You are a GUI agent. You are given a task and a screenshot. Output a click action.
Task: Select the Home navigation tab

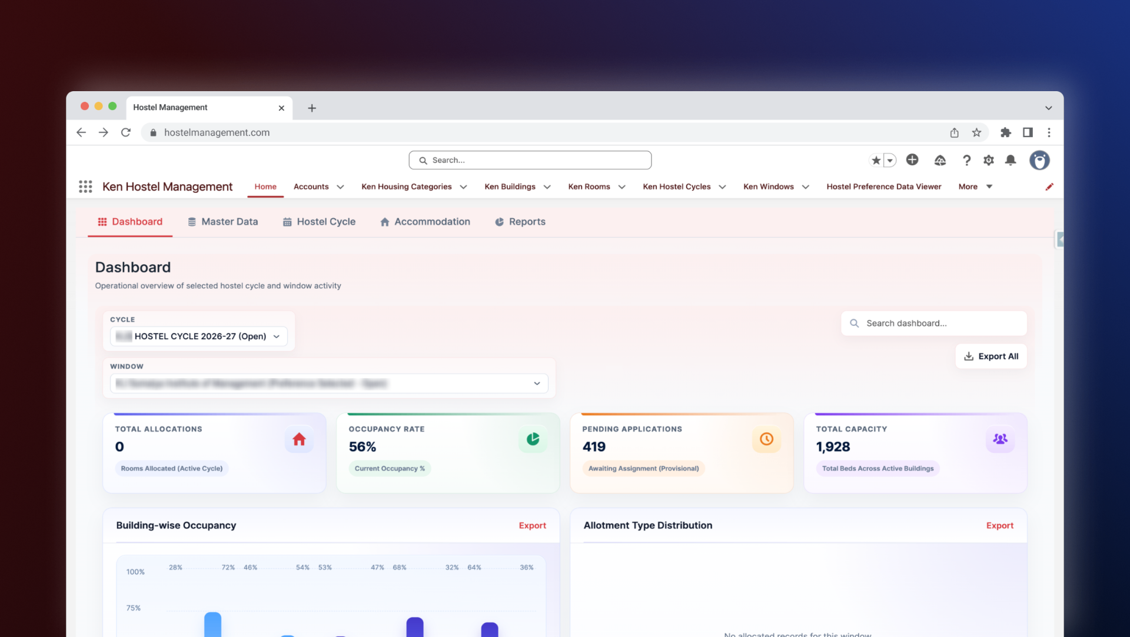click(265, 186)
